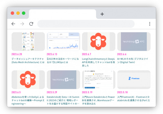Screen dimensions: 163x114
Task: Click the green maximize window button
Action: coord(24,13)
